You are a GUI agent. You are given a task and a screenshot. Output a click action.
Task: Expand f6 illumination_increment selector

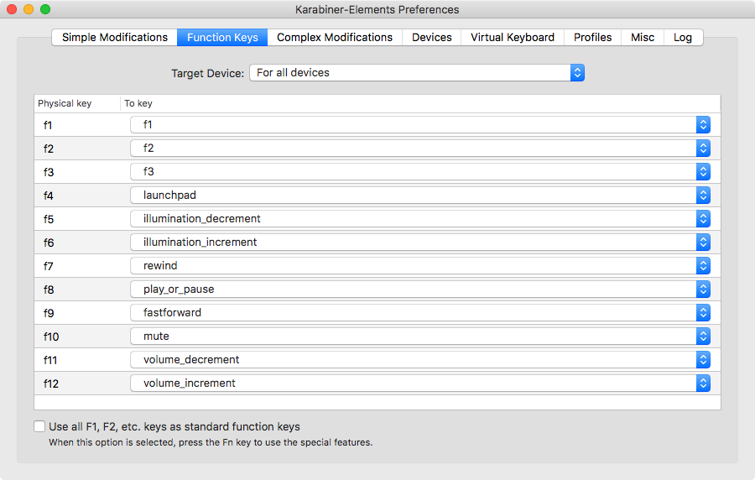(x=420, y=242)
